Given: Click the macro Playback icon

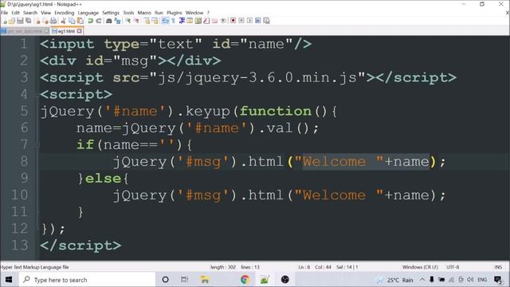Looking at the screenshot, I should click(249, 21).
